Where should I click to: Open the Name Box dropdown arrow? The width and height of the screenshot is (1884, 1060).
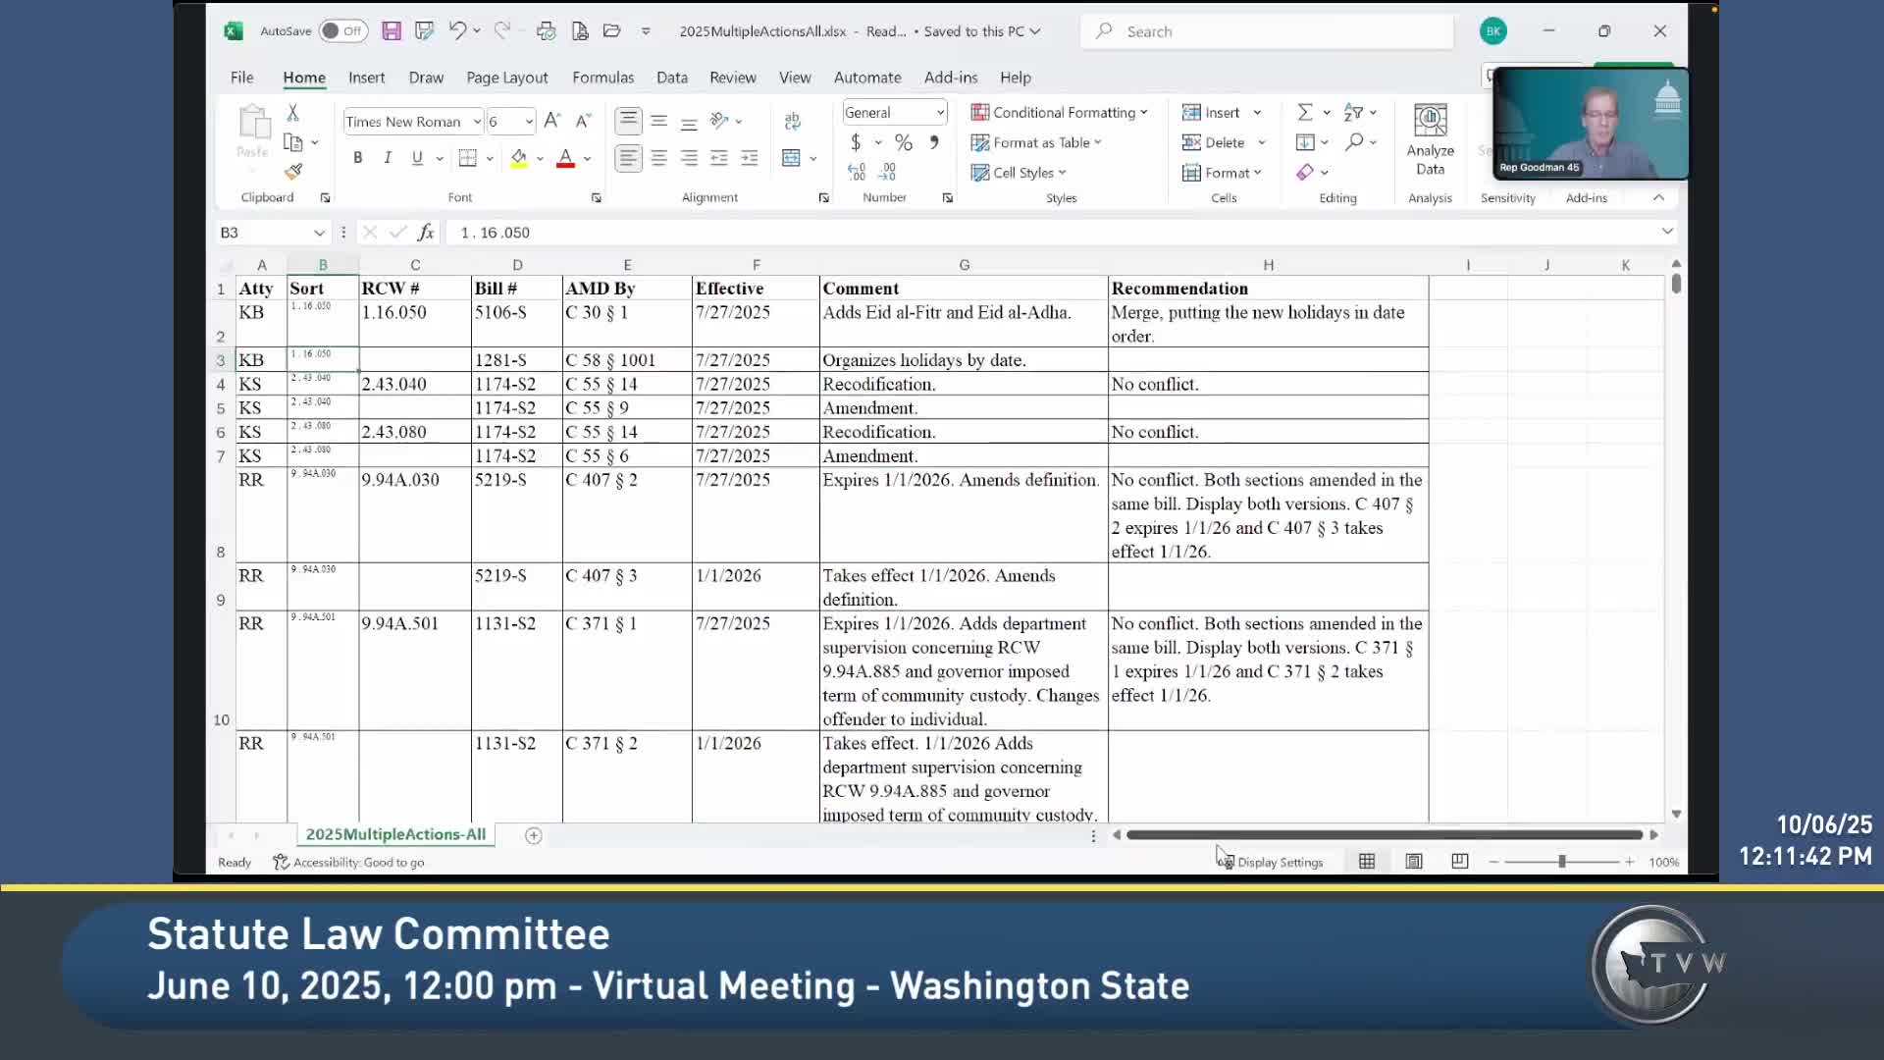tap(319, 233)
